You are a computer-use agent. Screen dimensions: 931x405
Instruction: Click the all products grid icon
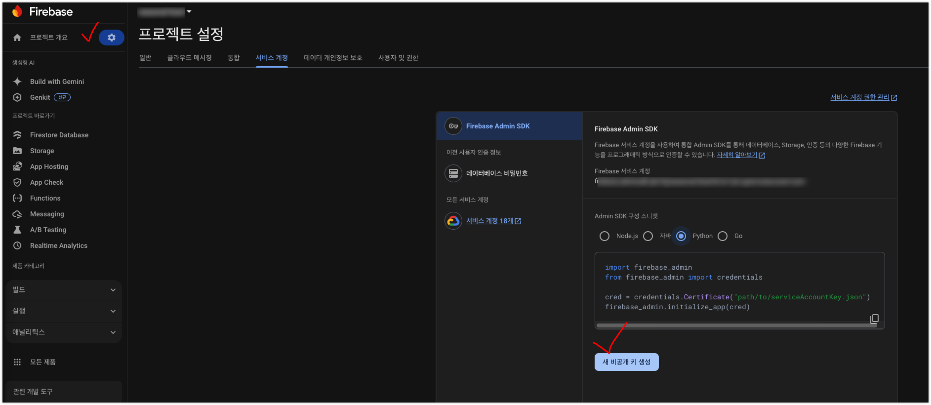(17, 362)
